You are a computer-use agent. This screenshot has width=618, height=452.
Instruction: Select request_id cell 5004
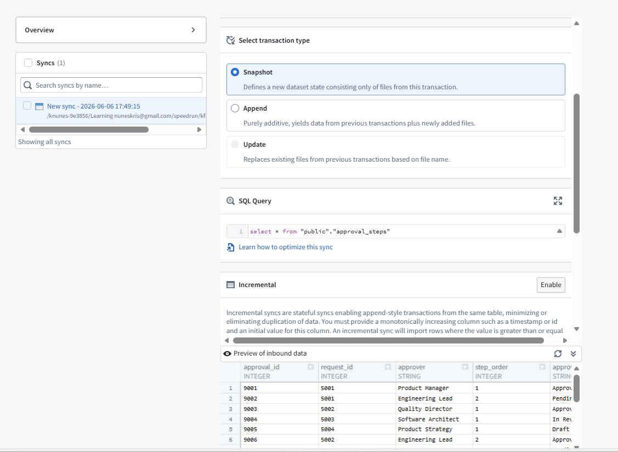coord(356,429)
